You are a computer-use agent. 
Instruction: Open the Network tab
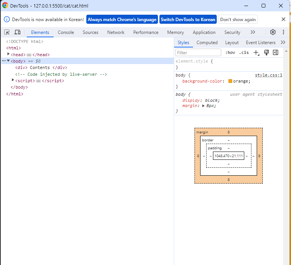(116, 32)
